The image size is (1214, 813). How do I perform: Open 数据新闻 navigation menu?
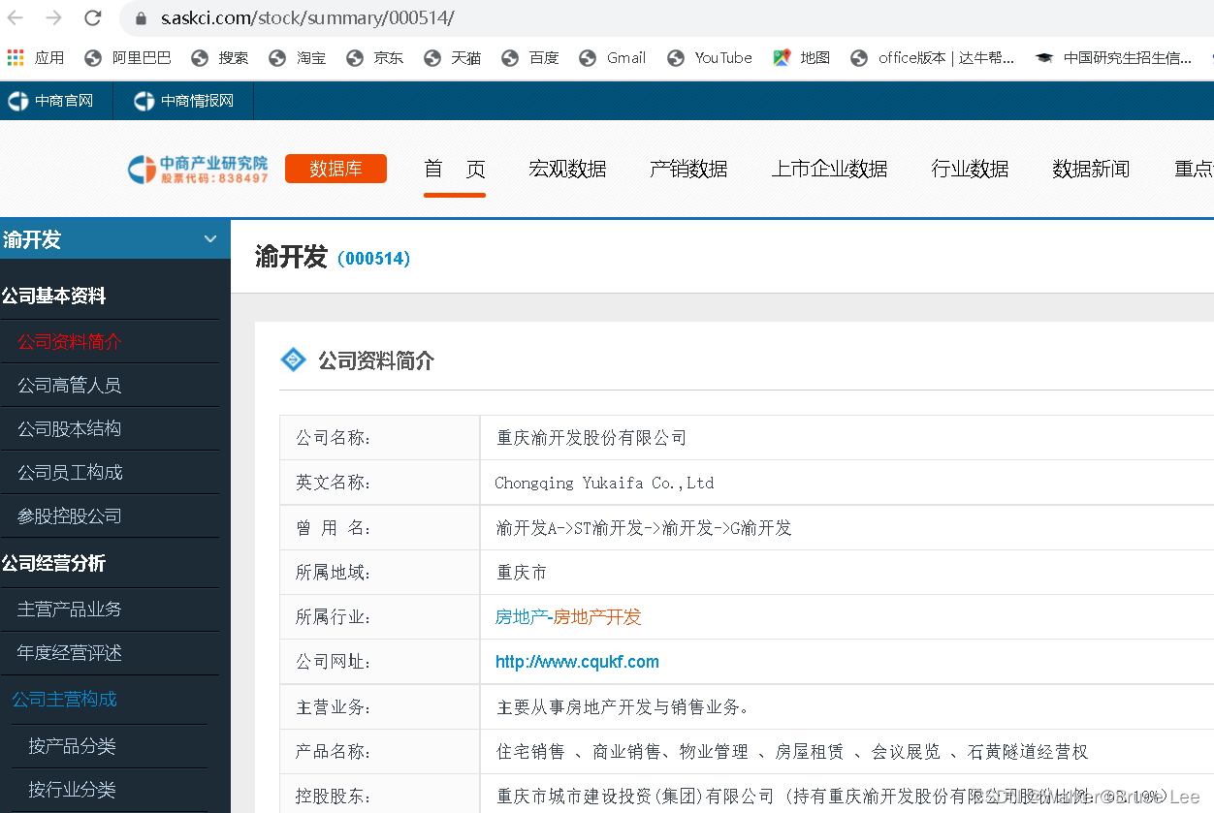point(1091,170)
